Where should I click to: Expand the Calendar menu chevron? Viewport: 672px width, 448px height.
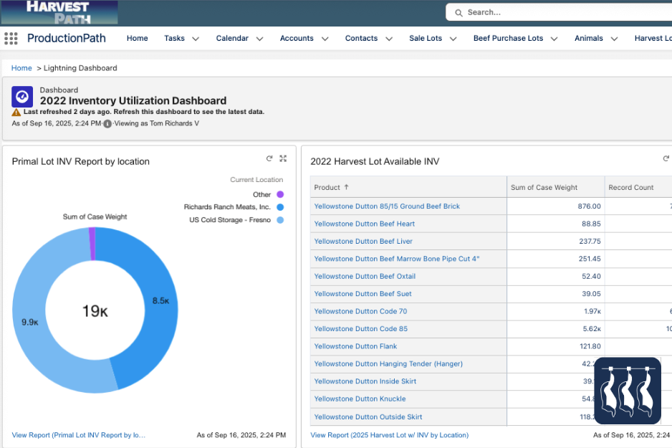pyautogui.click(x=260, y=39)
